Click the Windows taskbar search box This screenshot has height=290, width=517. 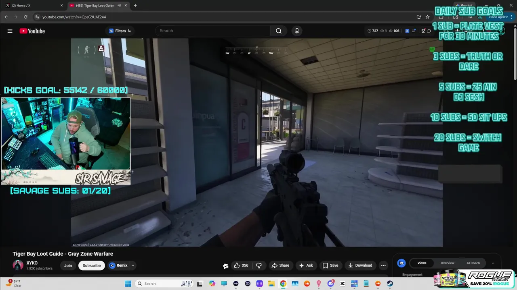tap(164, 284)
